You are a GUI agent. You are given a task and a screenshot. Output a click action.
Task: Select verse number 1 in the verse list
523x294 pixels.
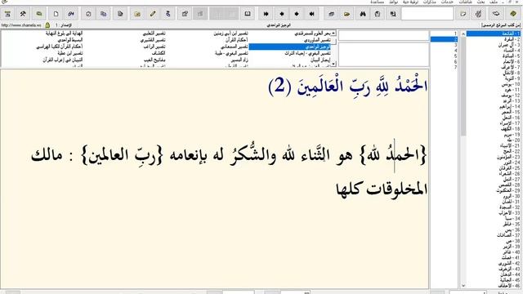tap(444, 33)
